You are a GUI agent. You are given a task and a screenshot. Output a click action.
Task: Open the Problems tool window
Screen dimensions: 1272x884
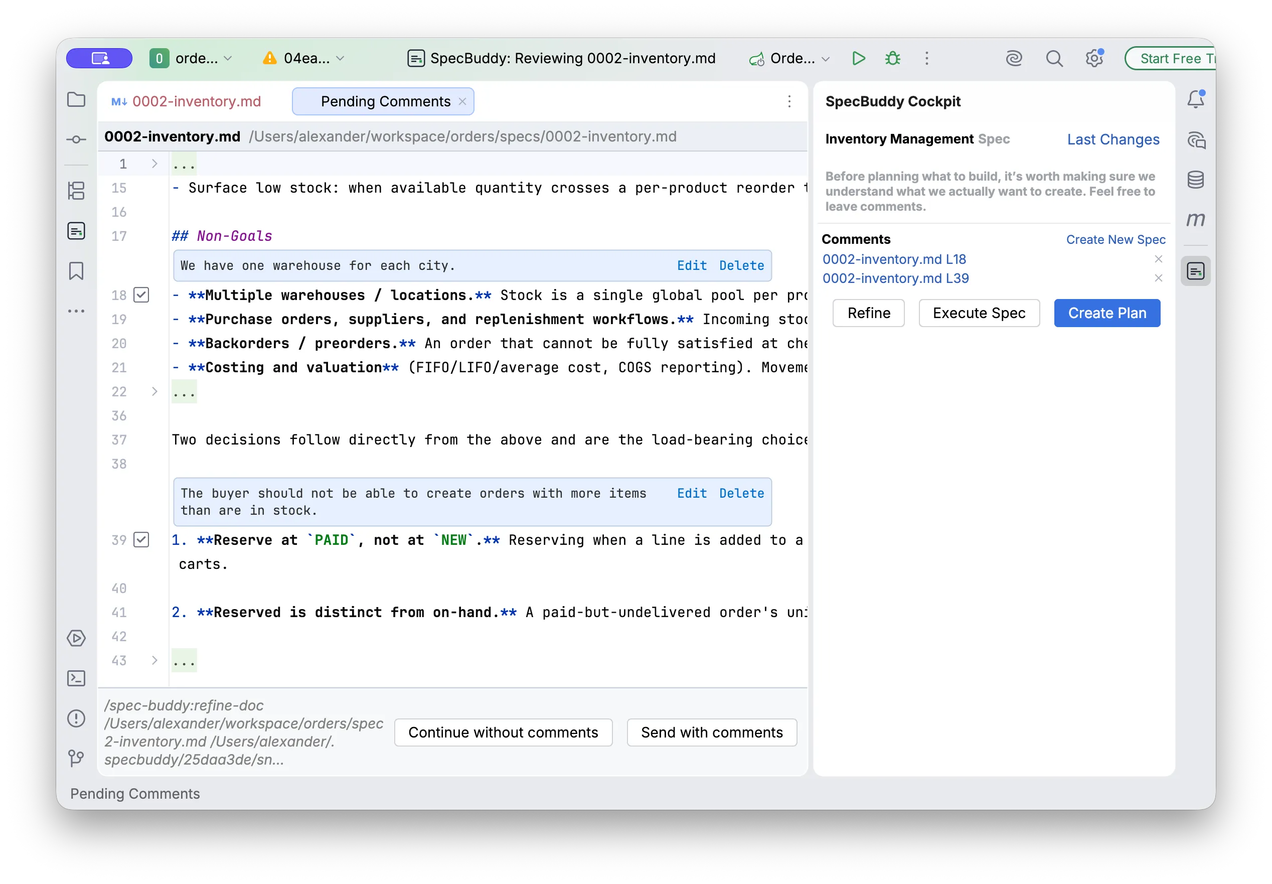click(x=76, y=718)
